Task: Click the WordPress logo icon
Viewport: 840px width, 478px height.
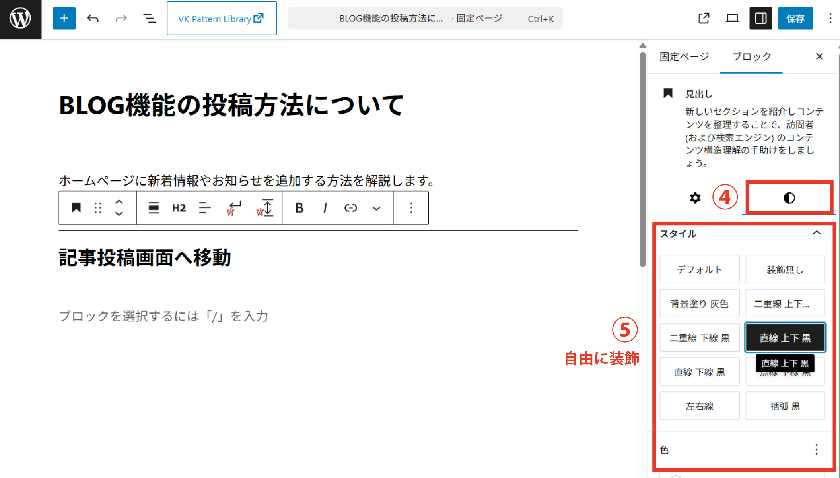Action: pyautogui.click(x=20, y=19)
